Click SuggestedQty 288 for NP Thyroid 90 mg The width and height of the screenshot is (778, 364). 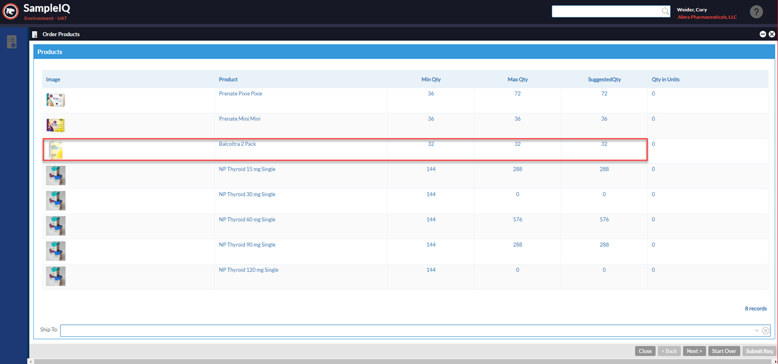[x=604, y=245]
